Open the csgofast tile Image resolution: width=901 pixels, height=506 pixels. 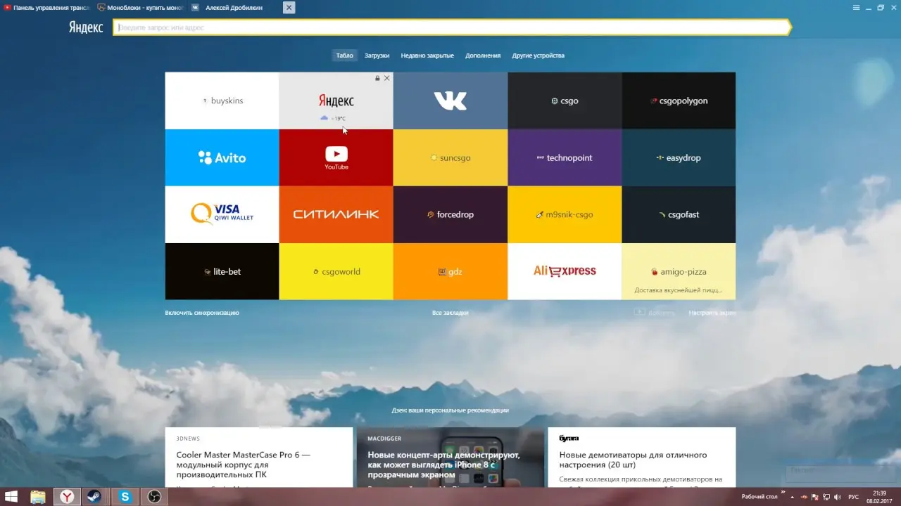click(x=679, y=214)
